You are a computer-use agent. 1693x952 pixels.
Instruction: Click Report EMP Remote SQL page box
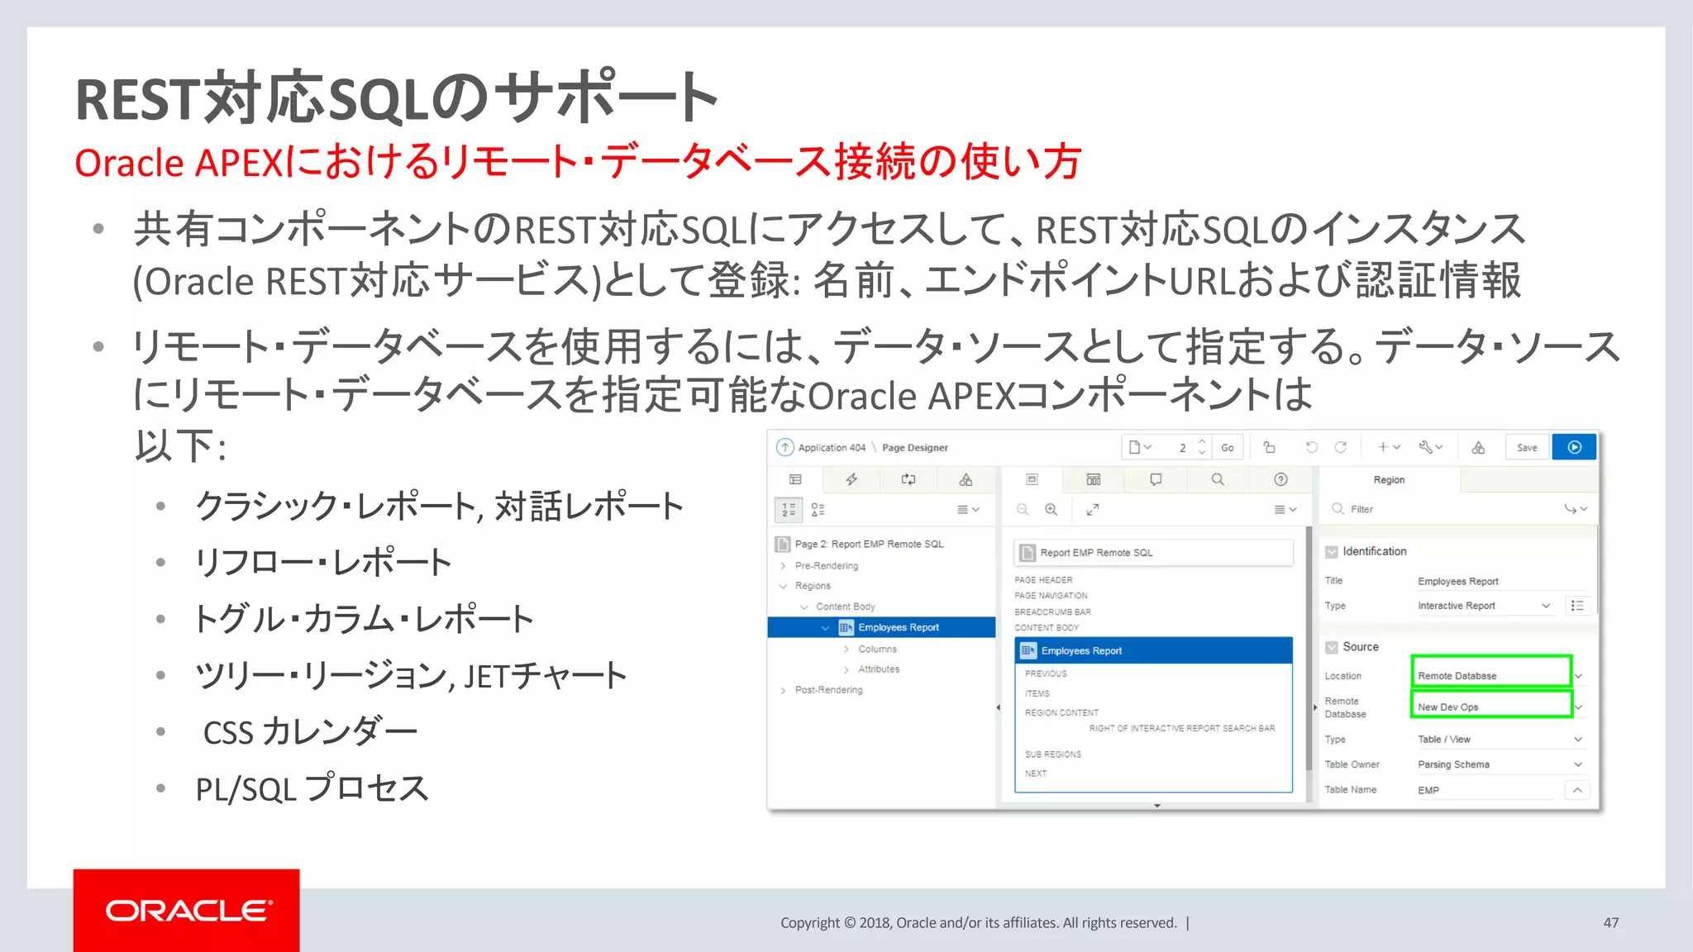point(1153,553)
